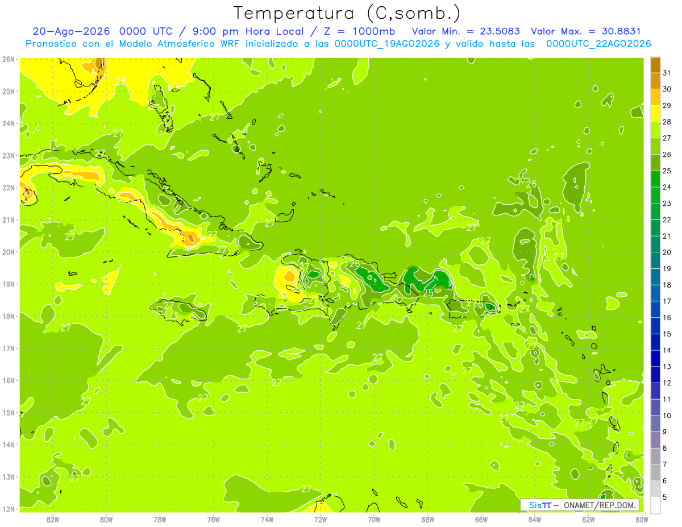Image resolution: width=682 pixels, height=527 pixels.
Task: Click the 60W longitude axis label
Action: click(642, 519)
